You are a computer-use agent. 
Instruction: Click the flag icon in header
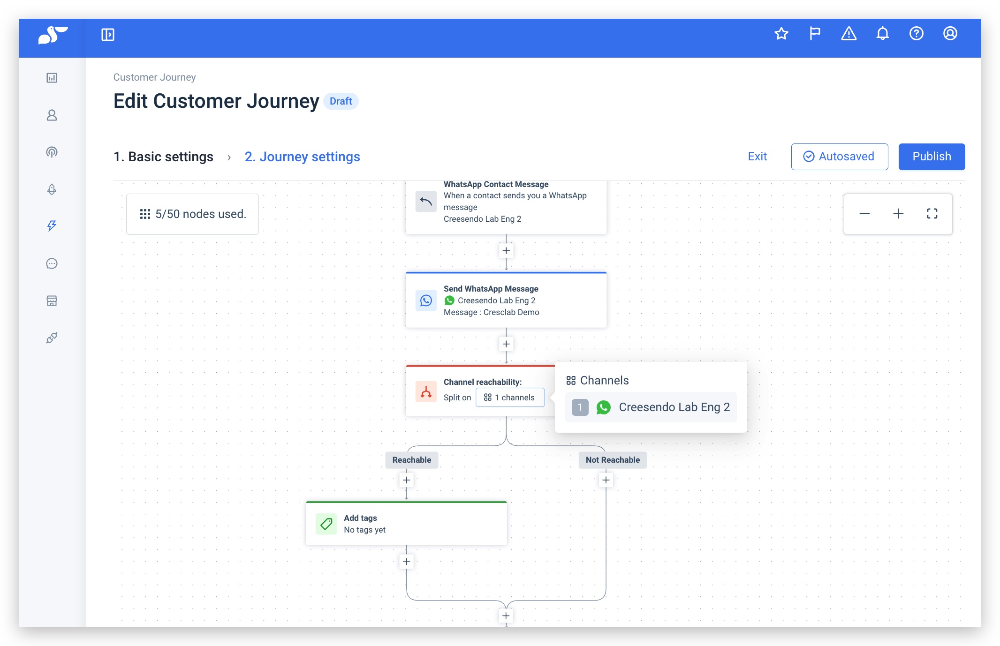pyautogui.click(x=815, y=34)
